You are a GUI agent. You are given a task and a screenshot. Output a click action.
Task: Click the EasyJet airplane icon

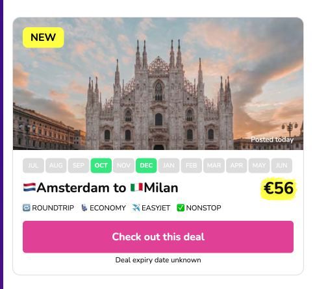[136, 208]
